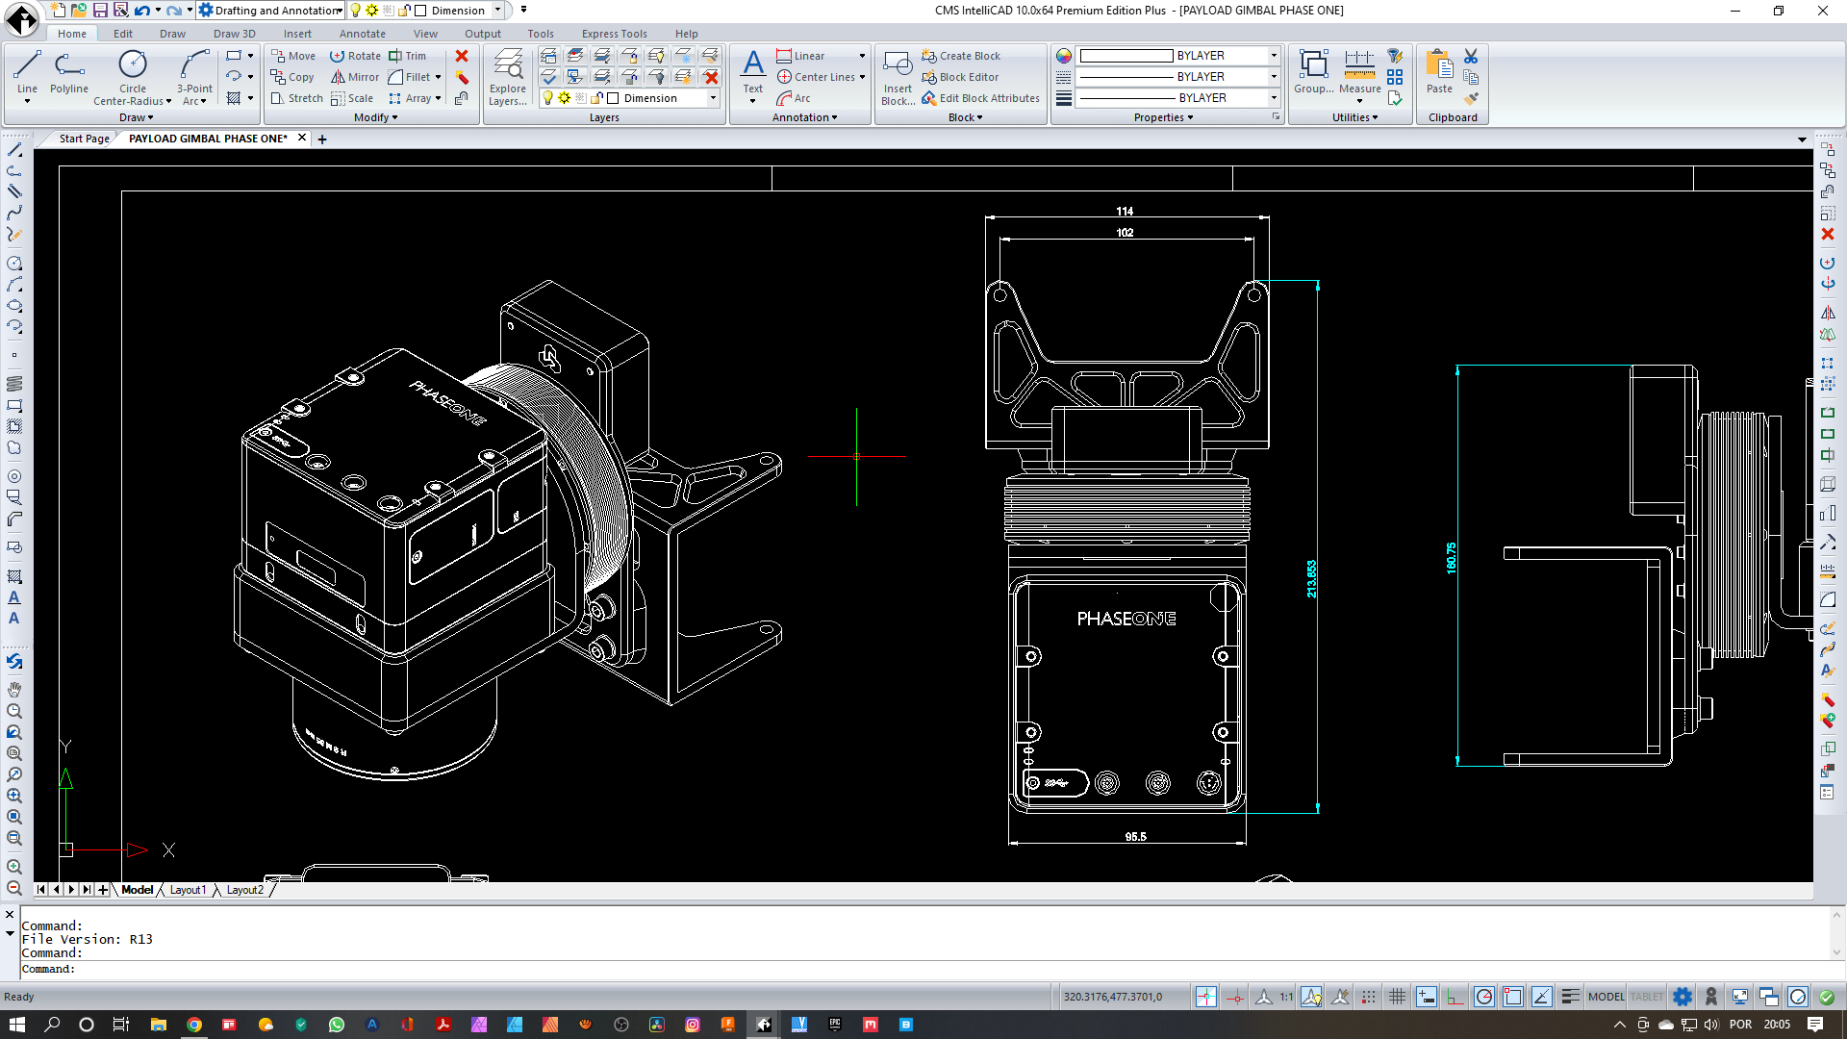Expand the Modify panel flyout
Image resolution: width=1847 pixels, height=1039 pixels.
tap(375, 117)
